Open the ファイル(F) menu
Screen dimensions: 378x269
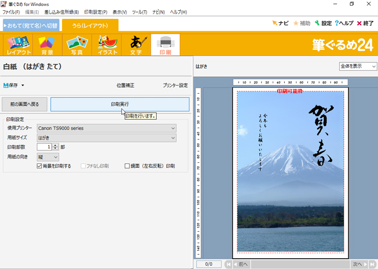point(11,12)
